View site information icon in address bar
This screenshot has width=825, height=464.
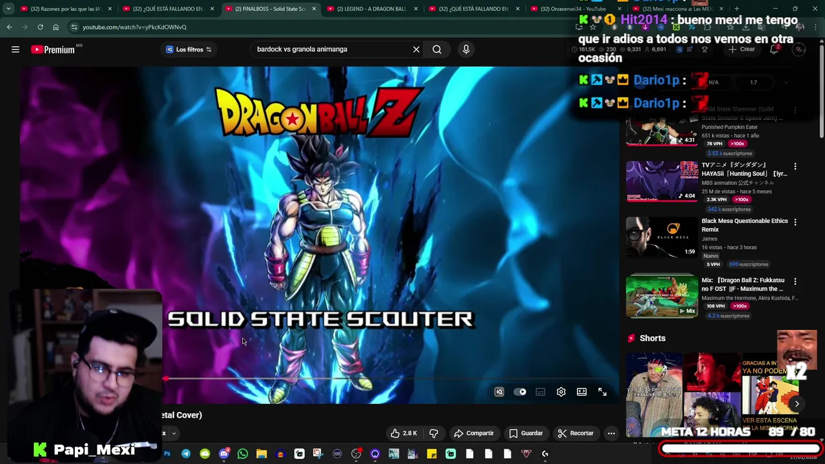[x=74, y=27]
